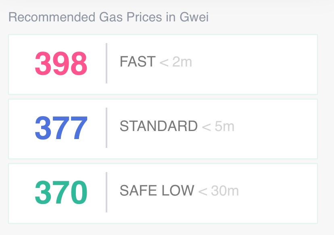Click the word 'Gwei' in the heading

(x=194, y=17)
